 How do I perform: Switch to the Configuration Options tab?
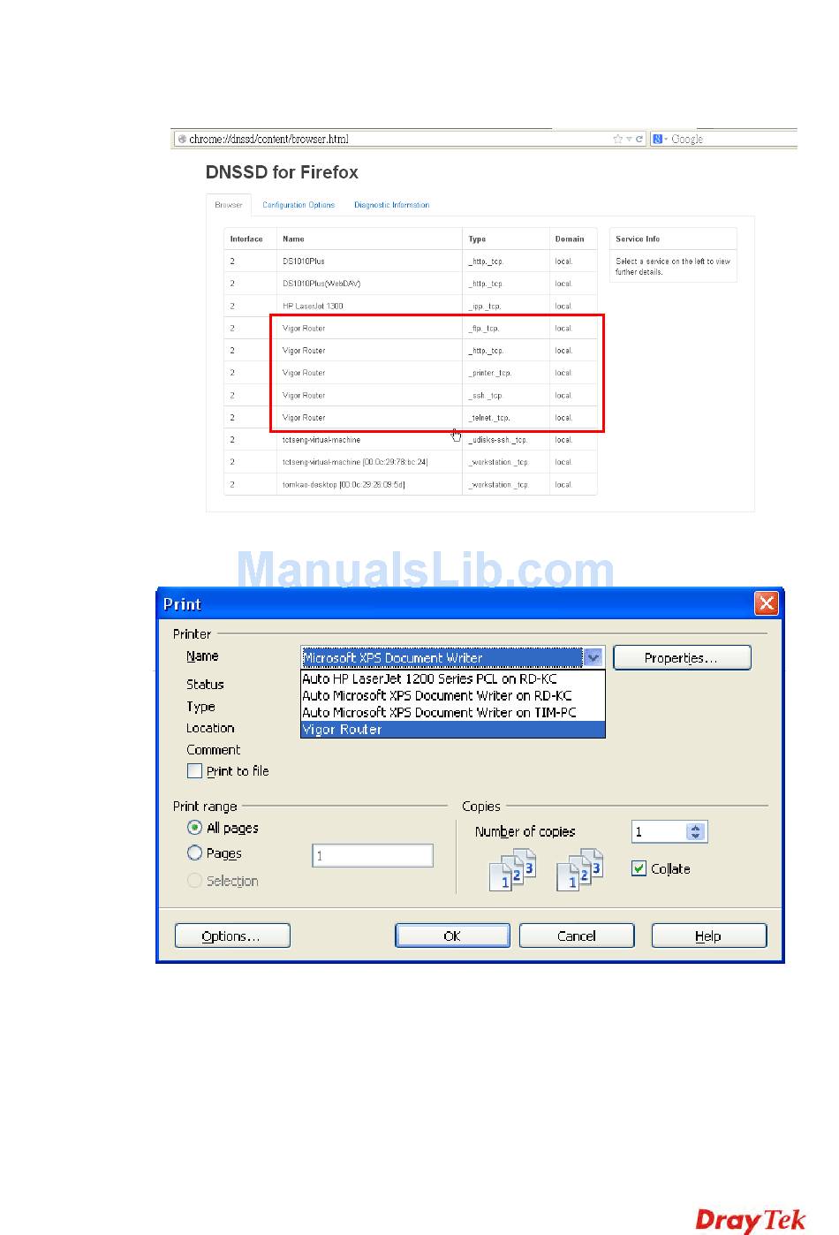[299, 205]
